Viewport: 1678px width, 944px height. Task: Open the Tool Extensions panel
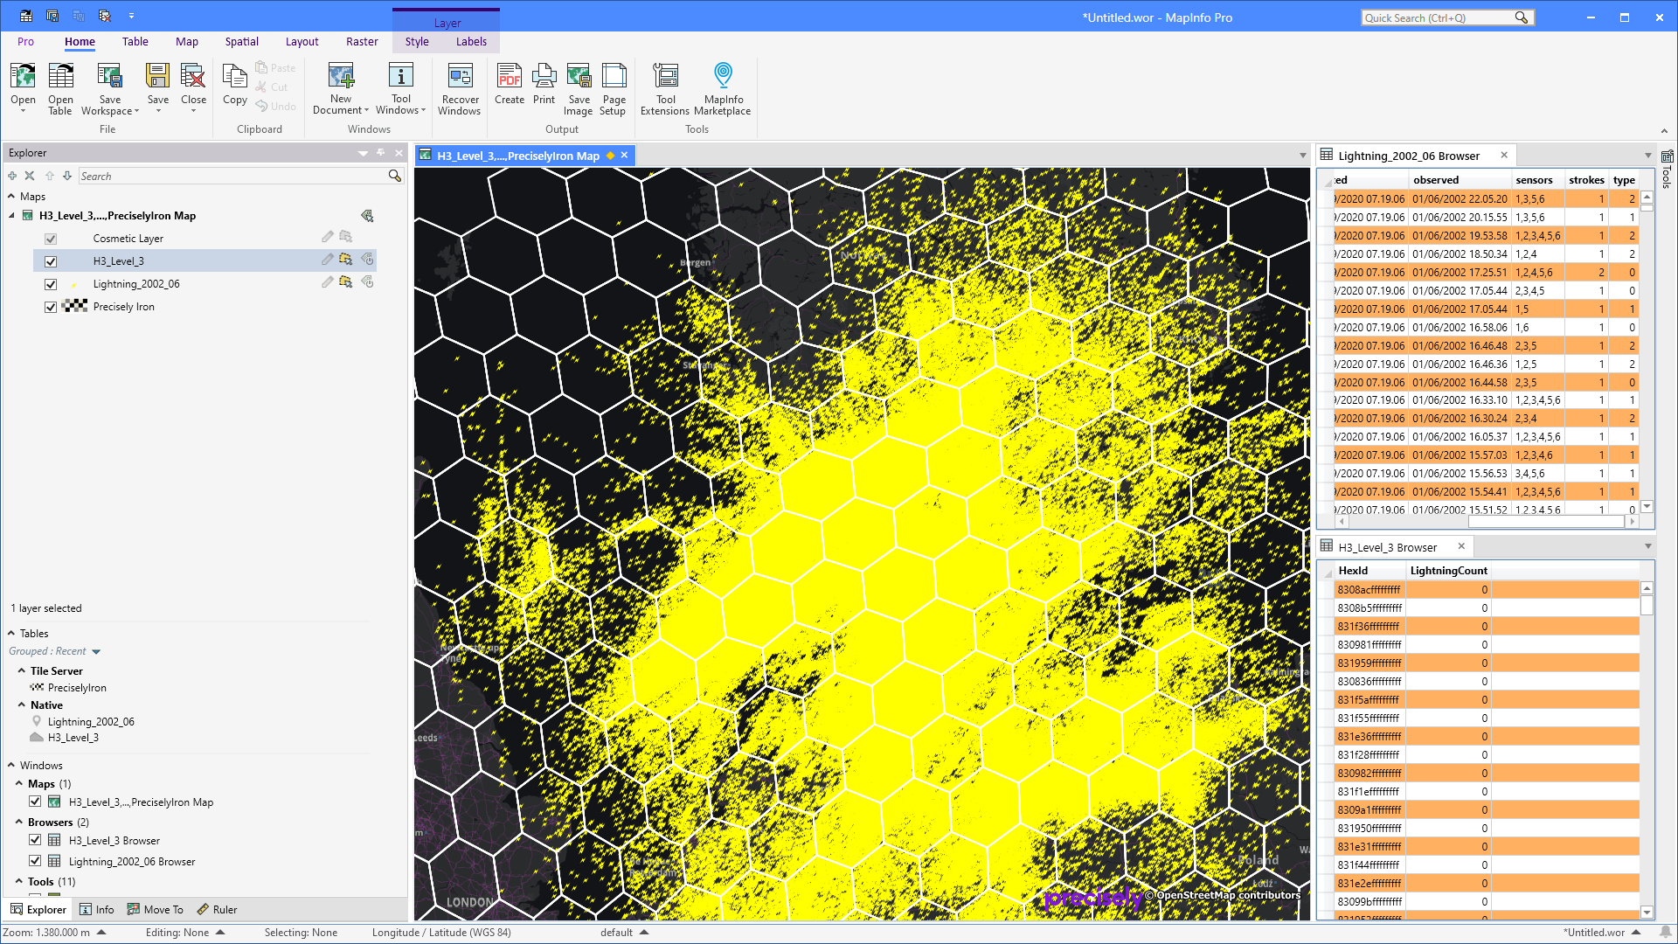pos(665,87)
